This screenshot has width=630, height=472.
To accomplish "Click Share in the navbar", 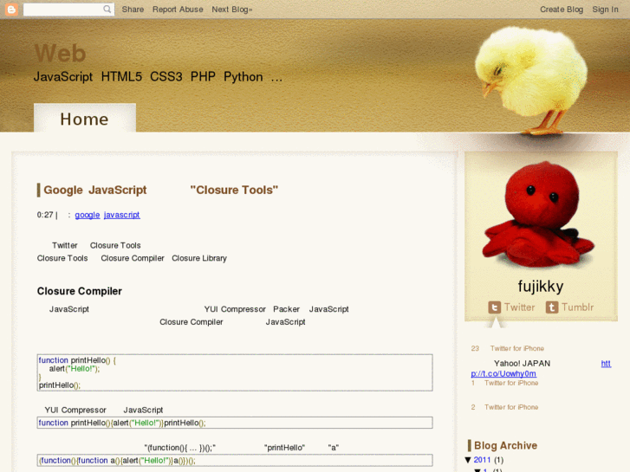I will 133,10.
